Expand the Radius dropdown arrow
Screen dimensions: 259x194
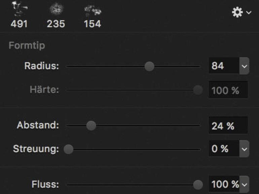pyautogui.click(x=244, y=66)
